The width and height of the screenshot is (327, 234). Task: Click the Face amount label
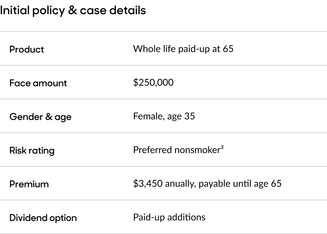pyautogui.click(x=38, y=83)
